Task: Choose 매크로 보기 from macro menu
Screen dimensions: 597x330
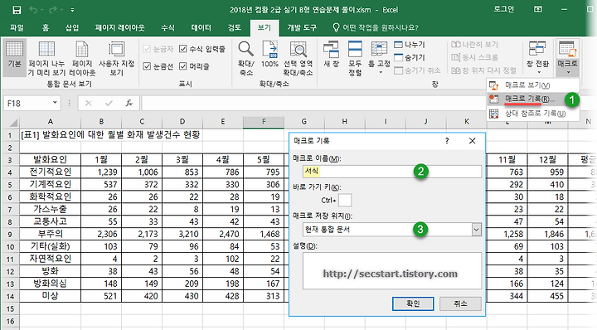Action: coord(533,85)
